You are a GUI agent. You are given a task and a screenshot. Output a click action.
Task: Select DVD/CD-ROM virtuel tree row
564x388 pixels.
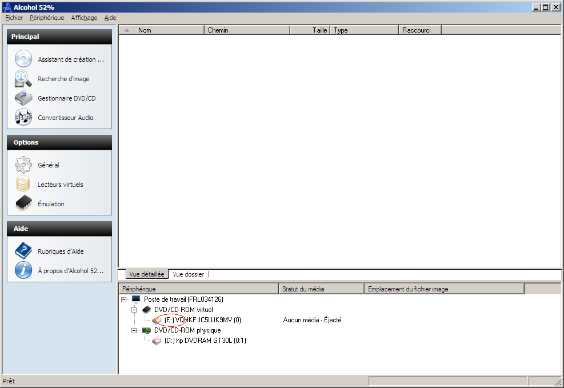click(183, 310)
